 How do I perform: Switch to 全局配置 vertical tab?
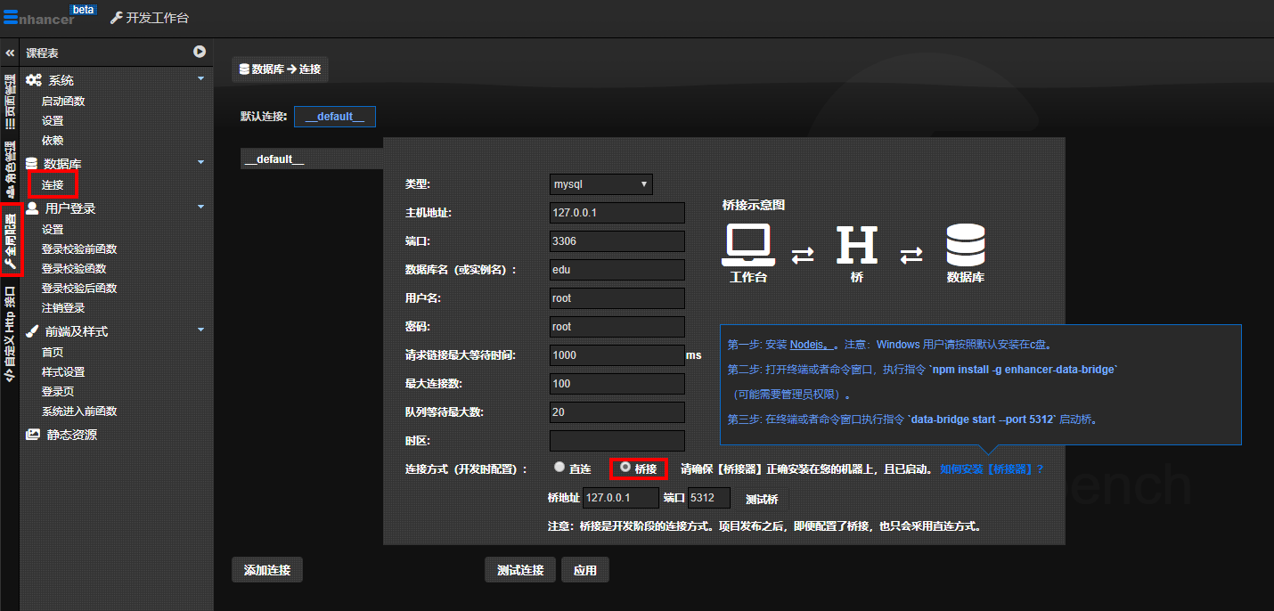(x=10, y=240)
